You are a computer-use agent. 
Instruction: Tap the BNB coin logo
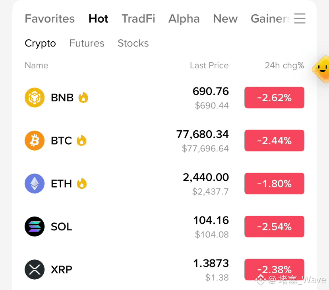point(35,98)
